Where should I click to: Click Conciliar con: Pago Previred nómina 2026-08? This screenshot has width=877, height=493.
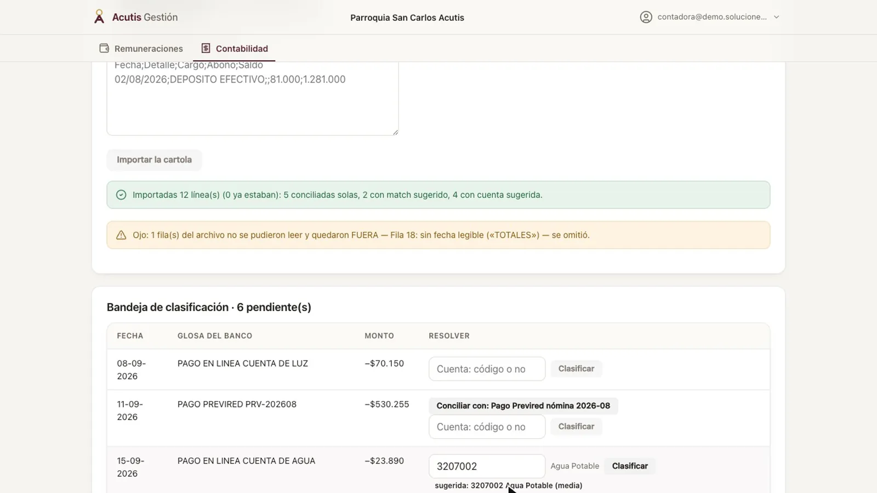click(x=523, y=406)
